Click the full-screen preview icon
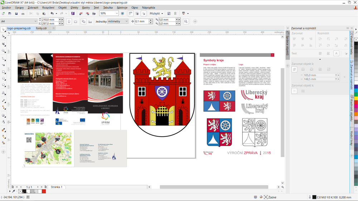This screenshot has width=358, height=201. pyautogui.click(x=122, y=14)
